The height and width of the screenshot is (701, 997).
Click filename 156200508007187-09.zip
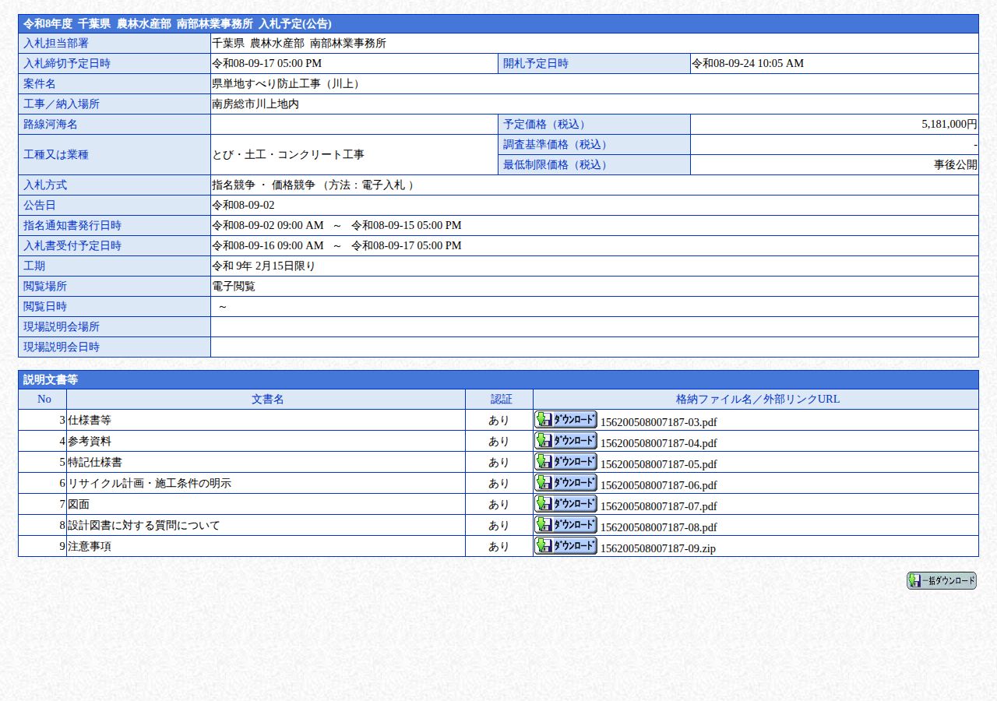pos(657,548)
